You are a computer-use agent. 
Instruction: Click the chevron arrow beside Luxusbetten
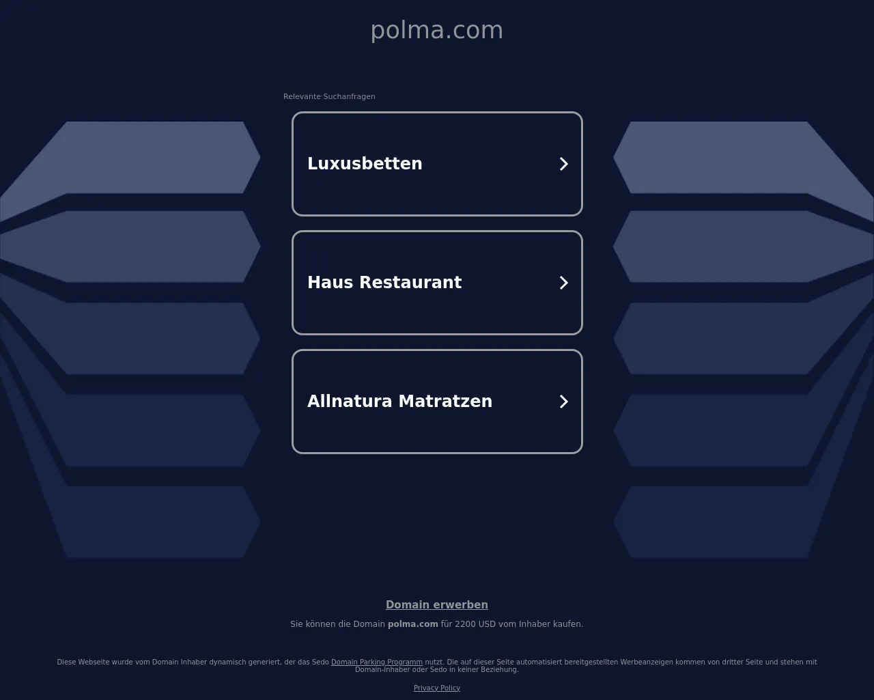click(x=564, y=164)
